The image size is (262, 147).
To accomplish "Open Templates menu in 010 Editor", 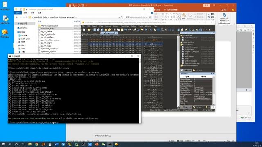I will tap(124, 26).
